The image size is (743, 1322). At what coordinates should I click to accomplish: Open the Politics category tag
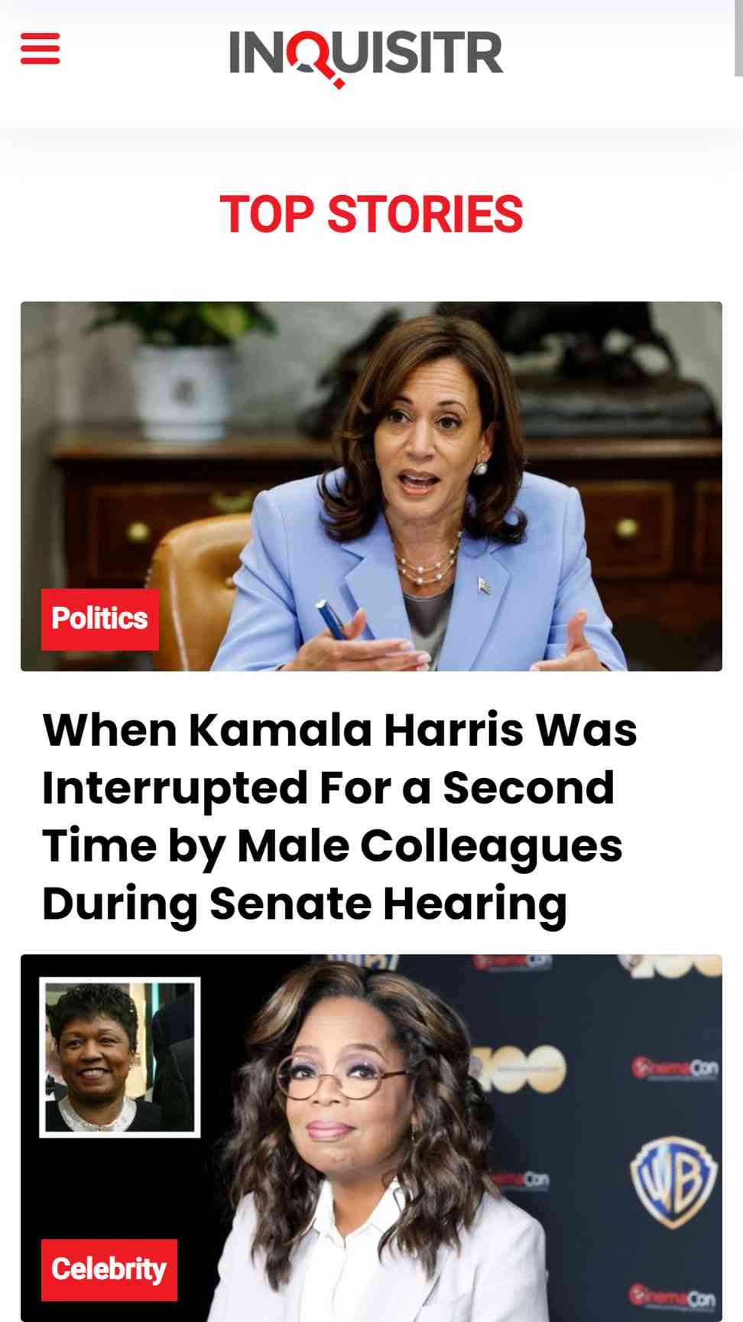tap(100, 619)
